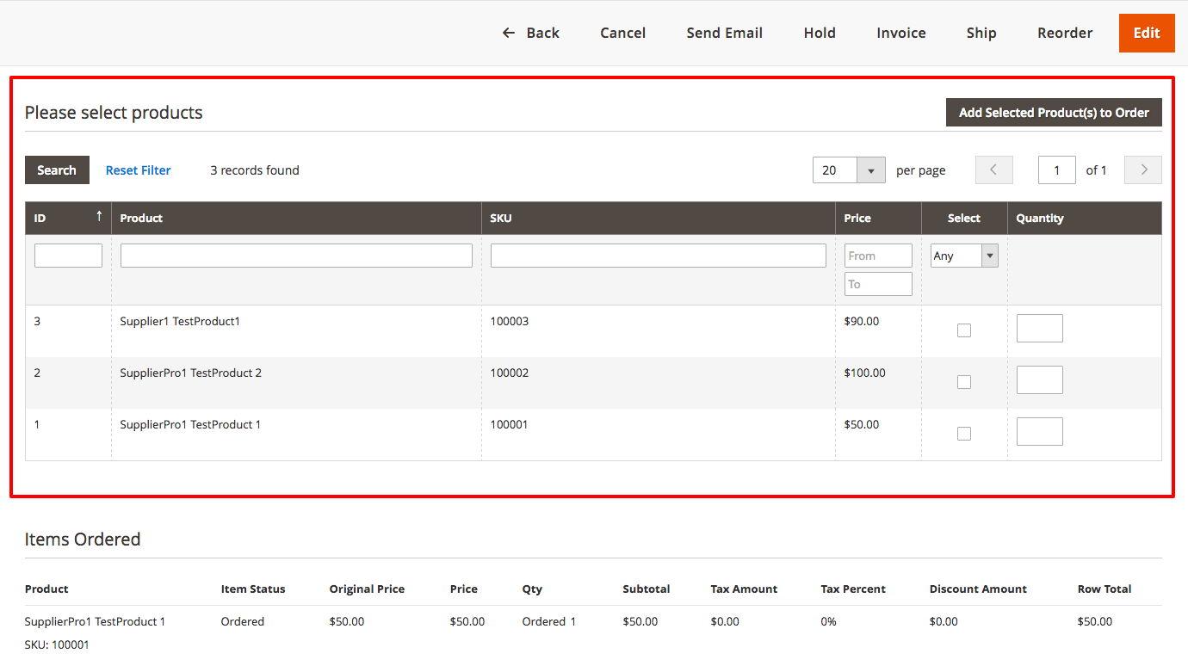The height and width of the screenshot is (666, 1188).
Task: Sort by the ID column arrow
Action: pyautogui.click(x=98, y=218)
